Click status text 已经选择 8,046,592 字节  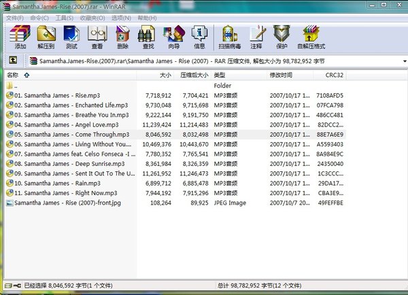tap(68, 285)
